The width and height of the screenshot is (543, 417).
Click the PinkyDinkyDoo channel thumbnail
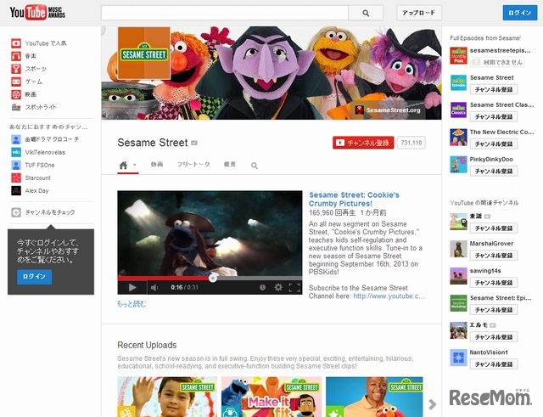458,164
